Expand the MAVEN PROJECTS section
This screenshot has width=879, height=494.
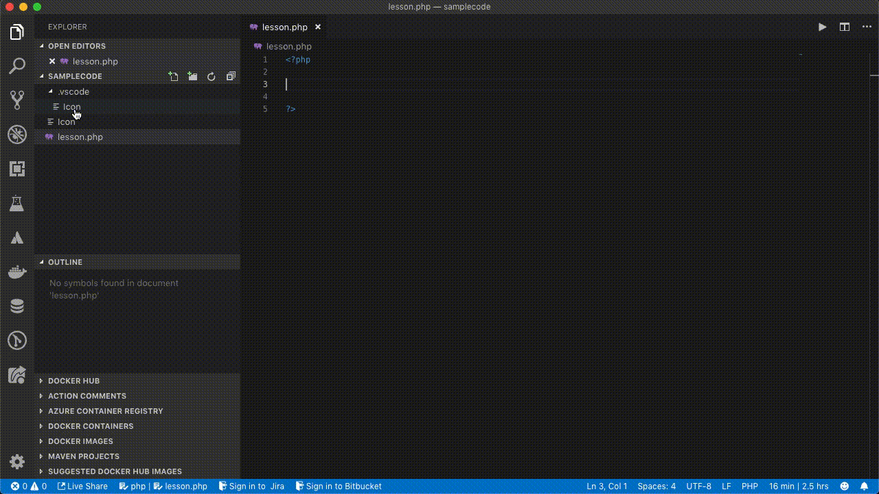coord(42,456)
